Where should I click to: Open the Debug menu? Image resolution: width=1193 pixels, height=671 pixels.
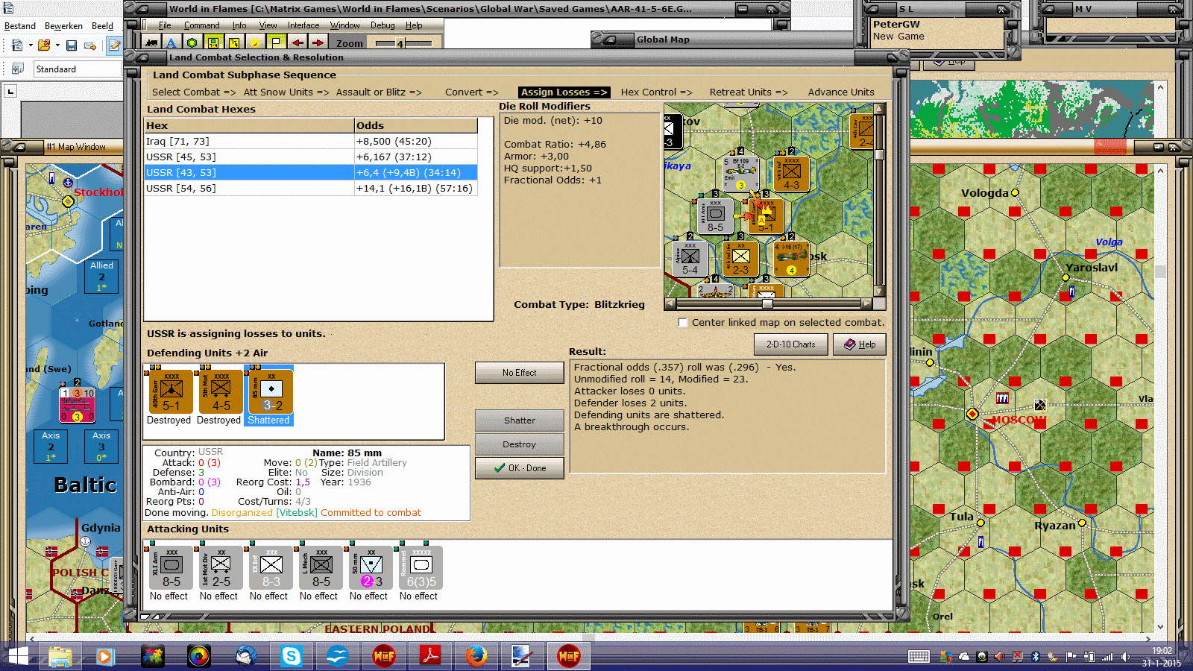tap(383, 25)
